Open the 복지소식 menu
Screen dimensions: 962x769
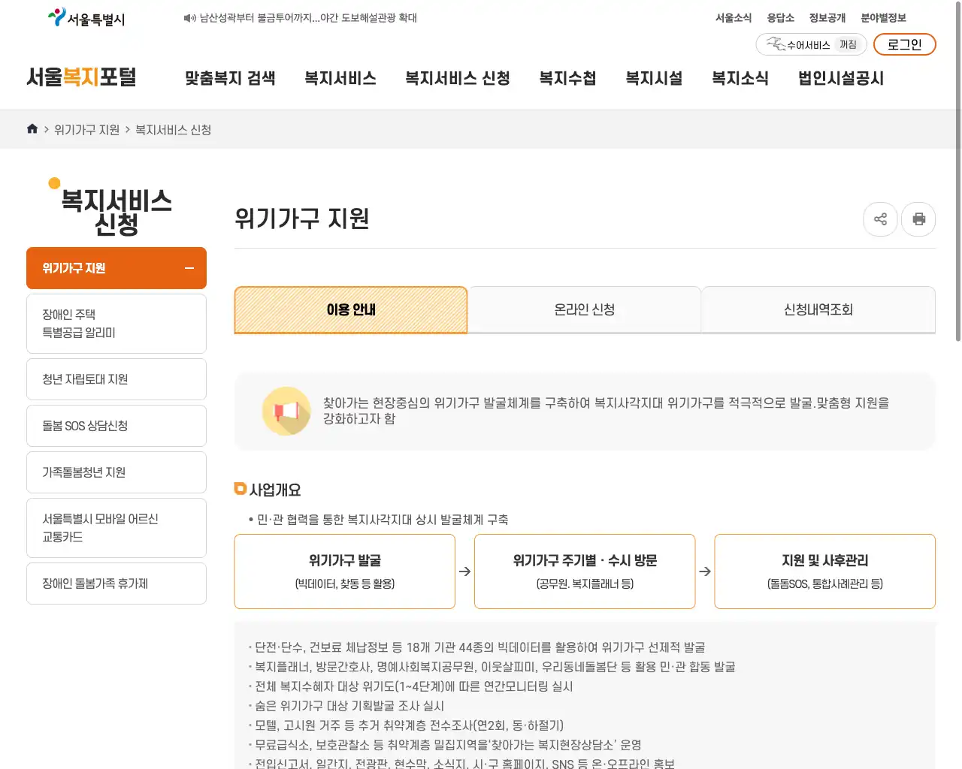[740, 78]
